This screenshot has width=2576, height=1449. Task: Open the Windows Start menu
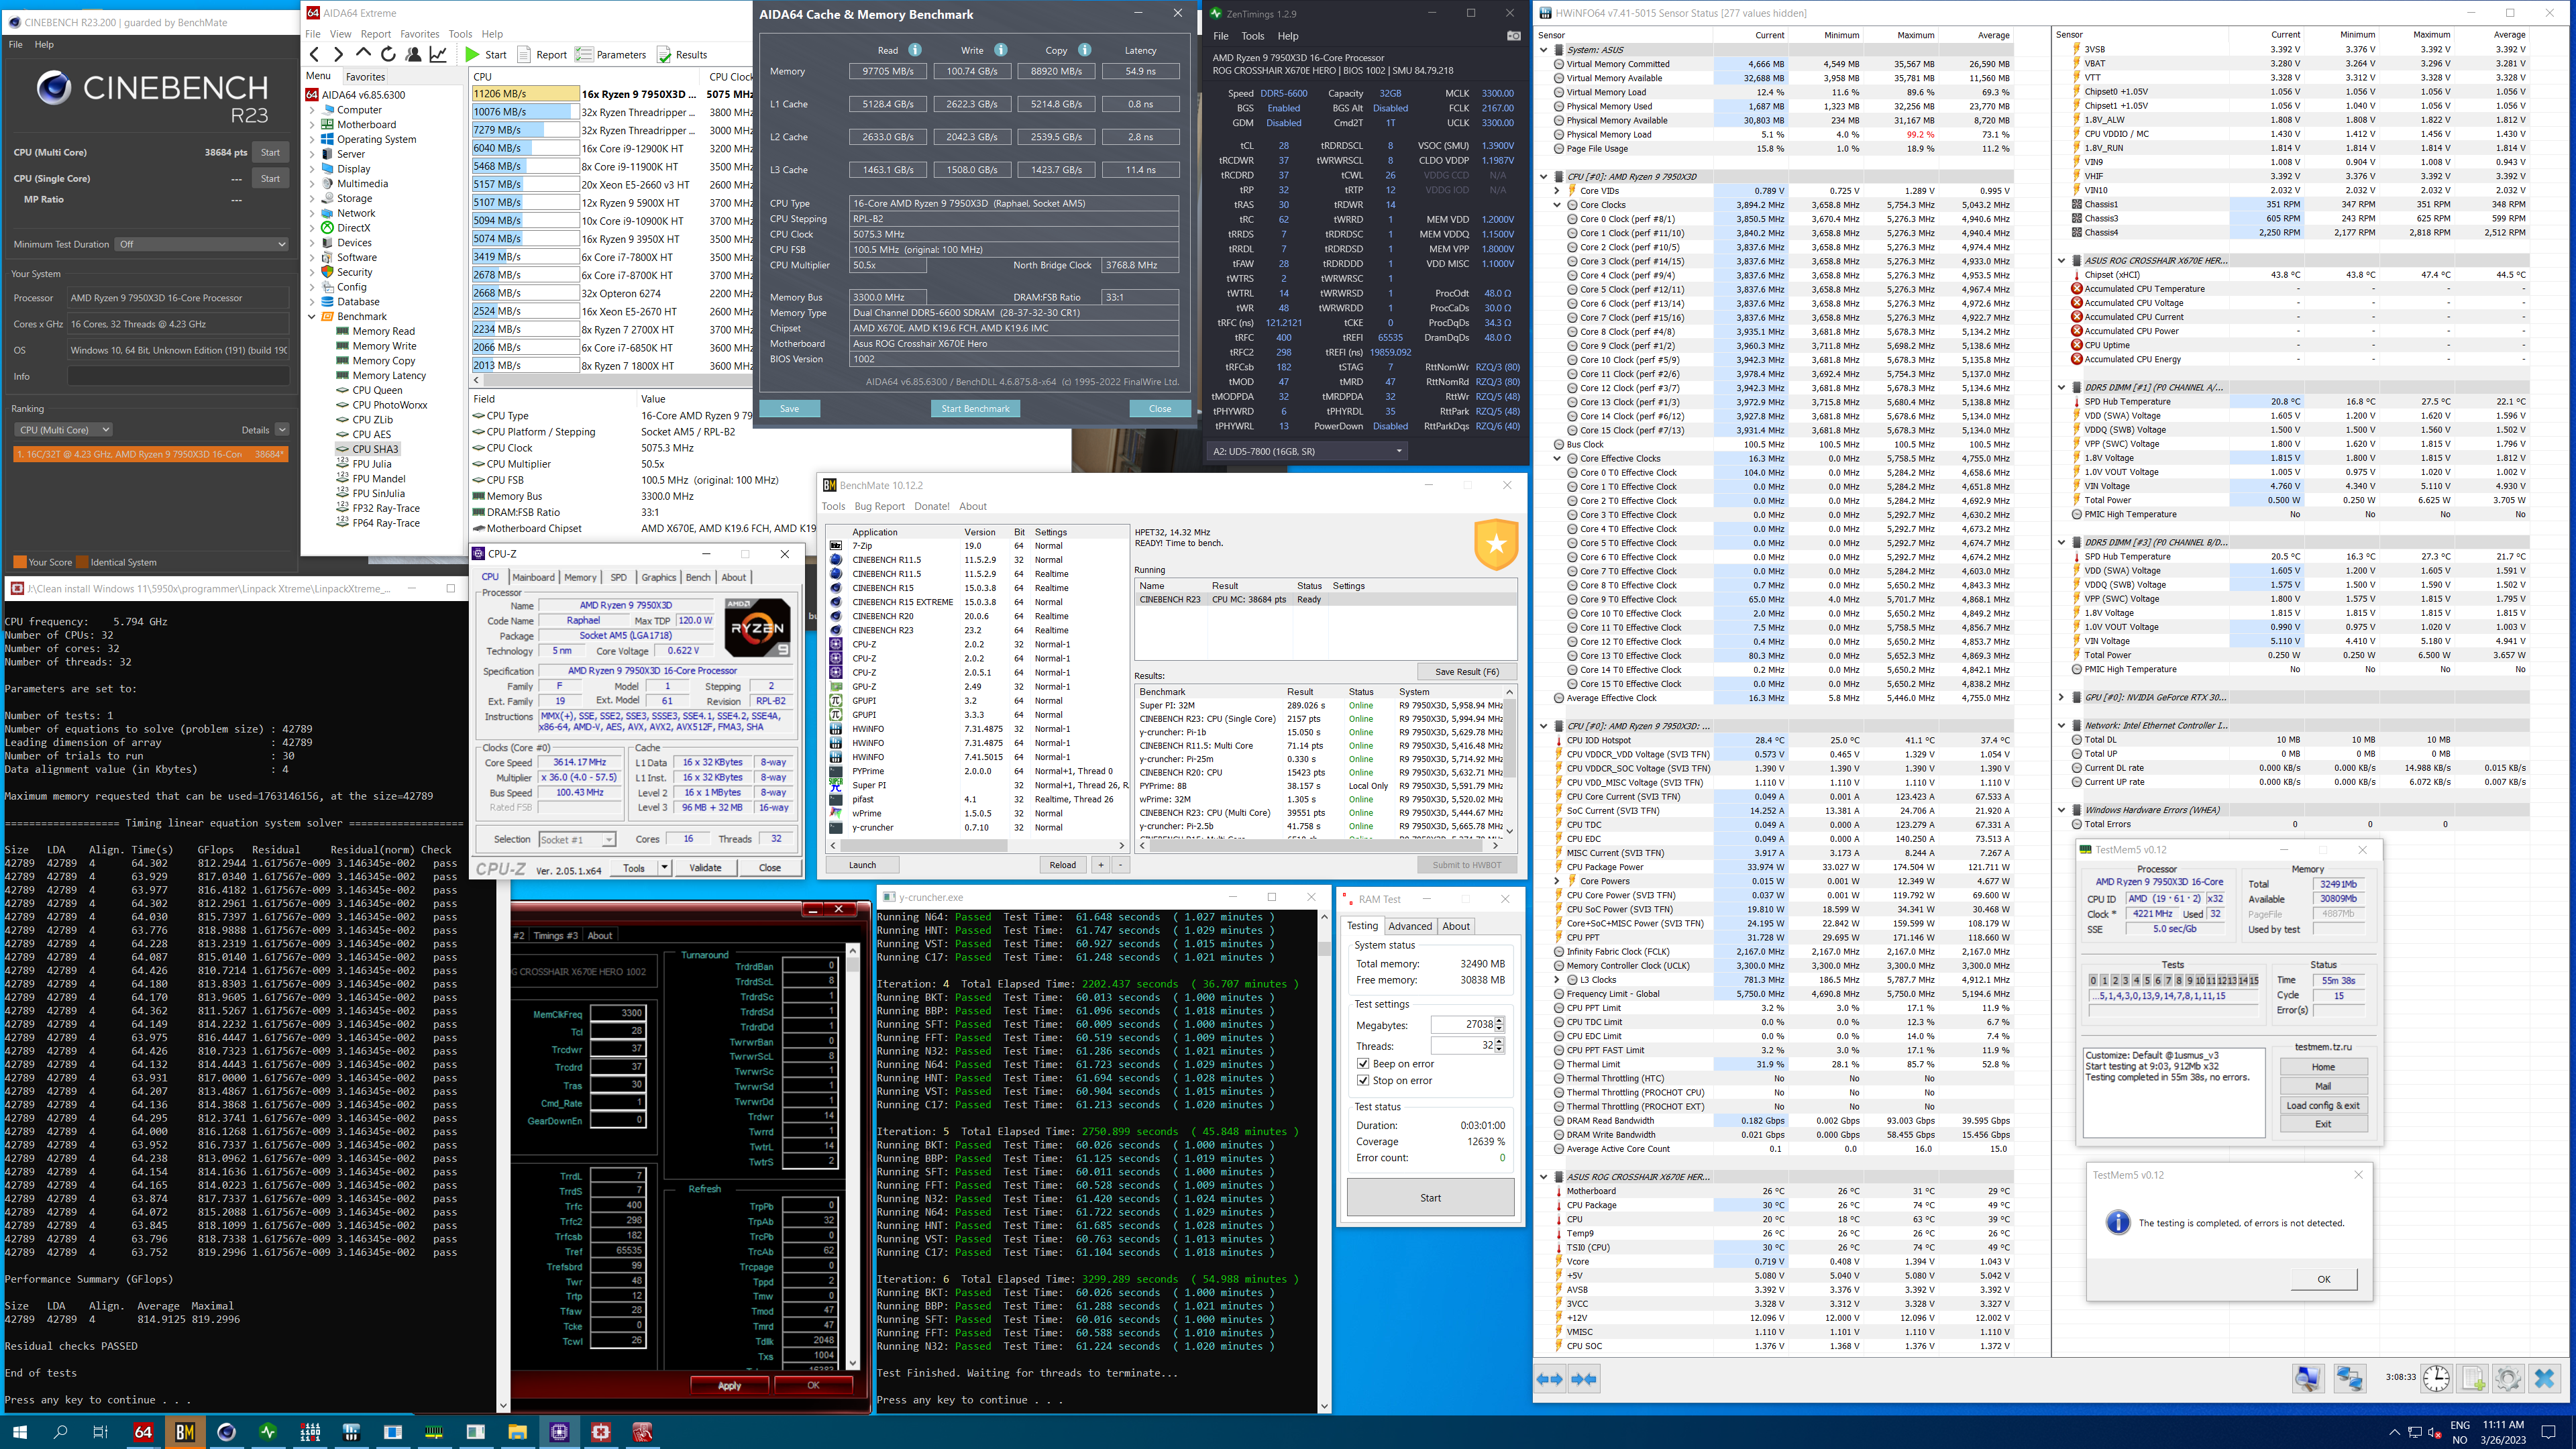(19, 1432)
